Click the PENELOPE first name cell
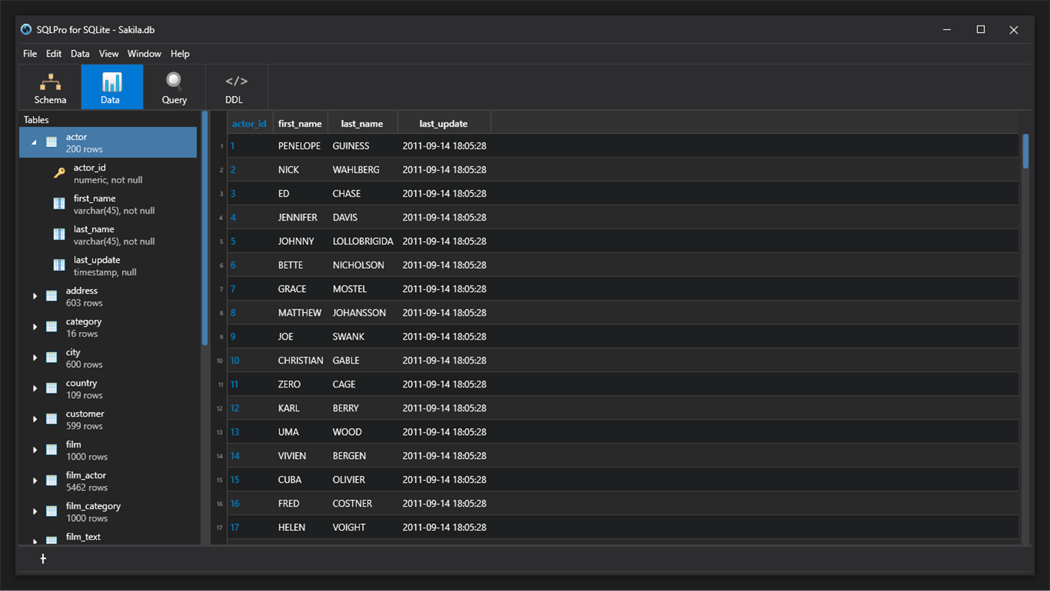This screenshot has width=1050, height=591. (299, 146)
